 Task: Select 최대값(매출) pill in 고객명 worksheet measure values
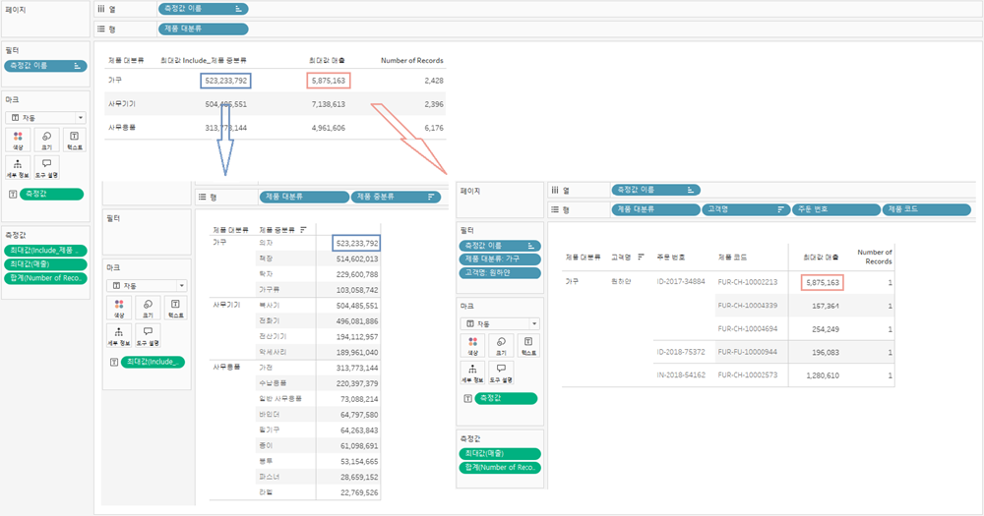[x=500, y=453]
